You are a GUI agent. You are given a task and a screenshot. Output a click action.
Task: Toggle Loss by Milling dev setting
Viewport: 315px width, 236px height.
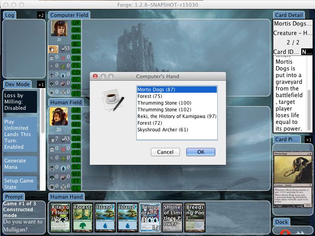pos(20,101)
